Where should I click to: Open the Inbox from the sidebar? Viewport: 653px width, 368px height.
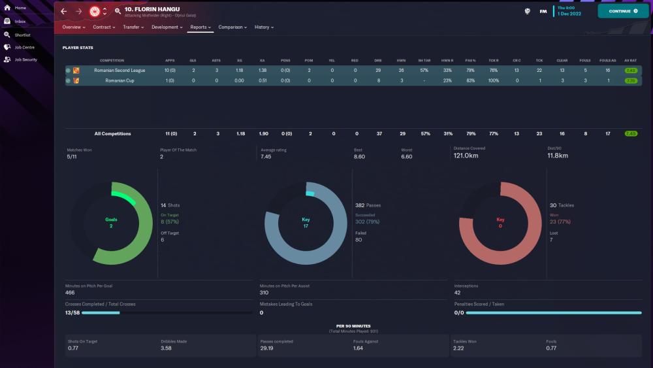pyautogui.click(x=7, y=21)
